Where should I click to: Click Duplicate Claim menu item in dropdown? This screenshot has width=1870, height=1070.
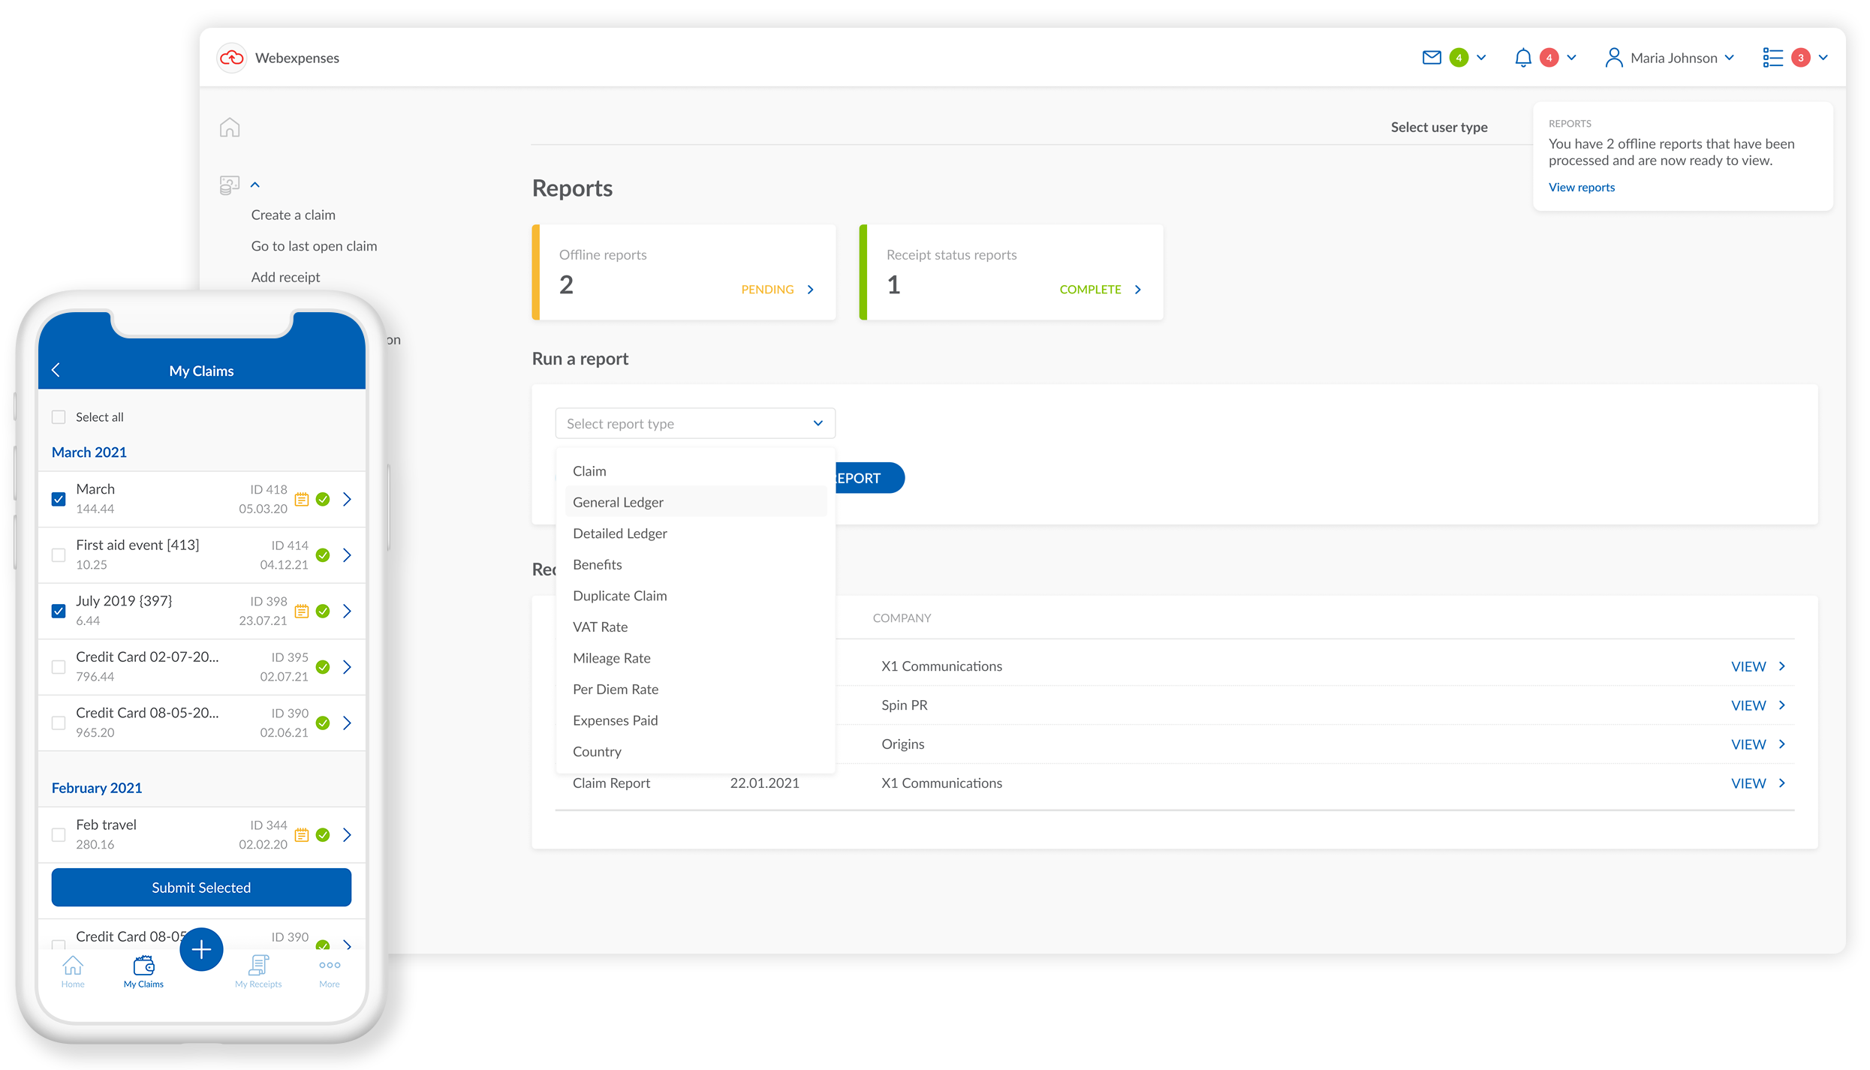pos(620,595)
